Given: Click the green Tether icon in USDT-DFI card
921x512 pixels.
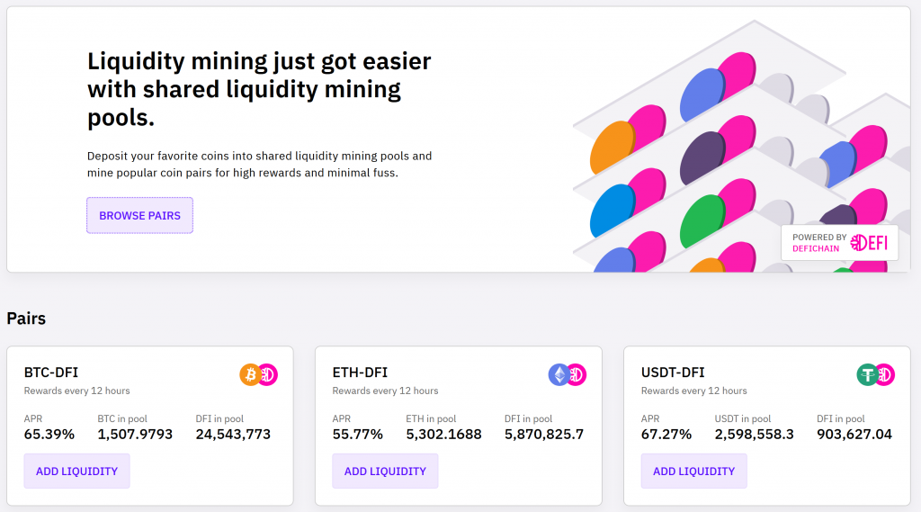Looking at the screenshot, I should (868, 374).
